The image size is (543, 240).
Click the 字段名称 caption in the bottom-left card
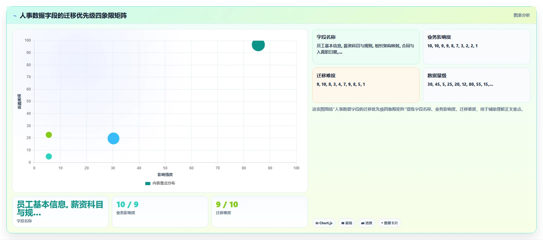tap(24, 221)
